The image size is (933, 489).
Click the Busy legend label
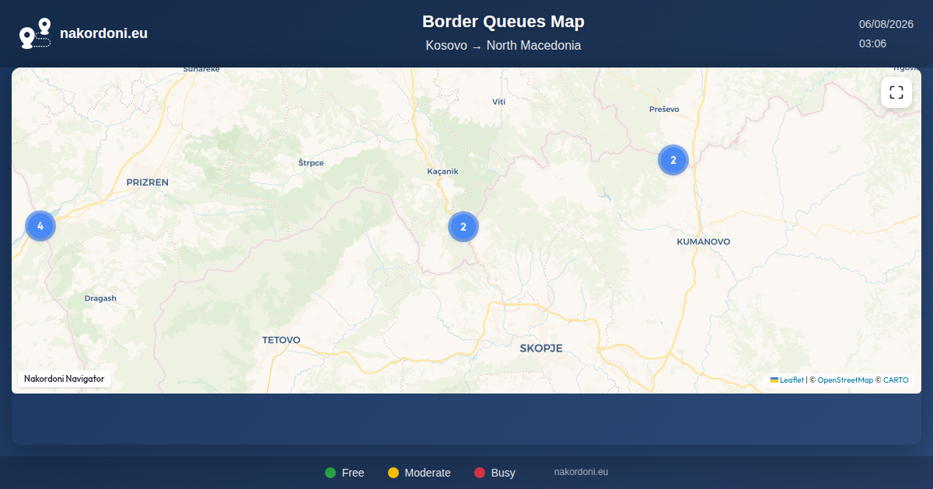(x=503, y=473)
